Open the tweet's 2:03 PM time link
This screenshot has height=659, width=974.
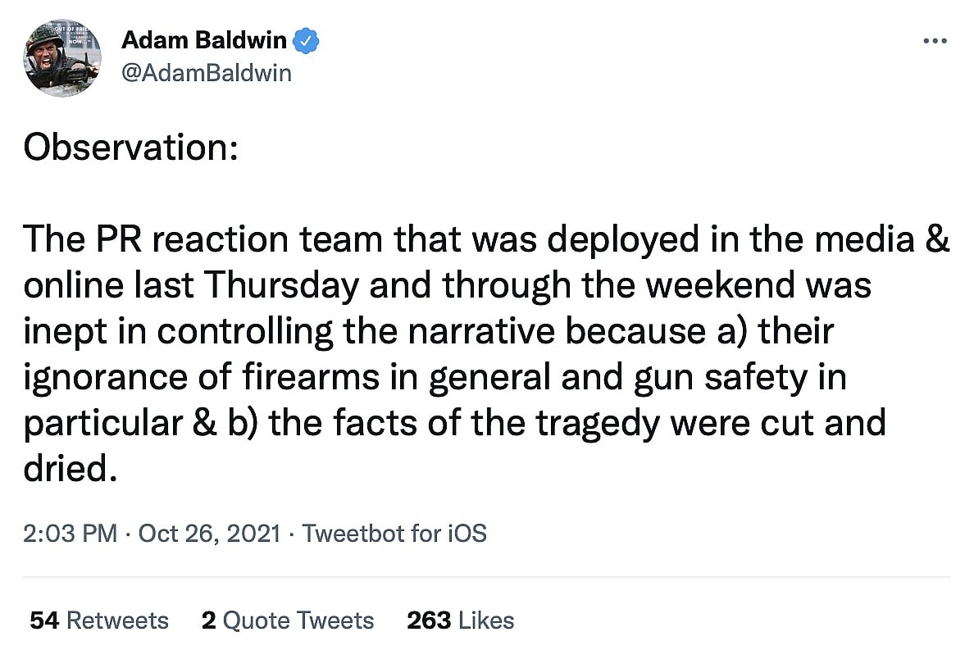71,534
